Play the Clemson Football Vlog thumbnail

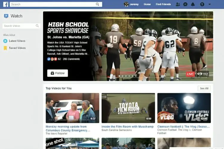[x=184, y=108]
